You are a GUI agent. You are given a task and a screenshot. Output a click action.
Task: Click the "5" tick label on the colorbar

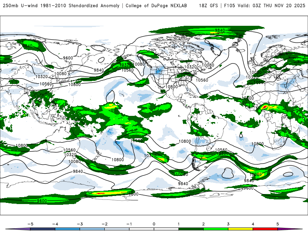point(278,224)
